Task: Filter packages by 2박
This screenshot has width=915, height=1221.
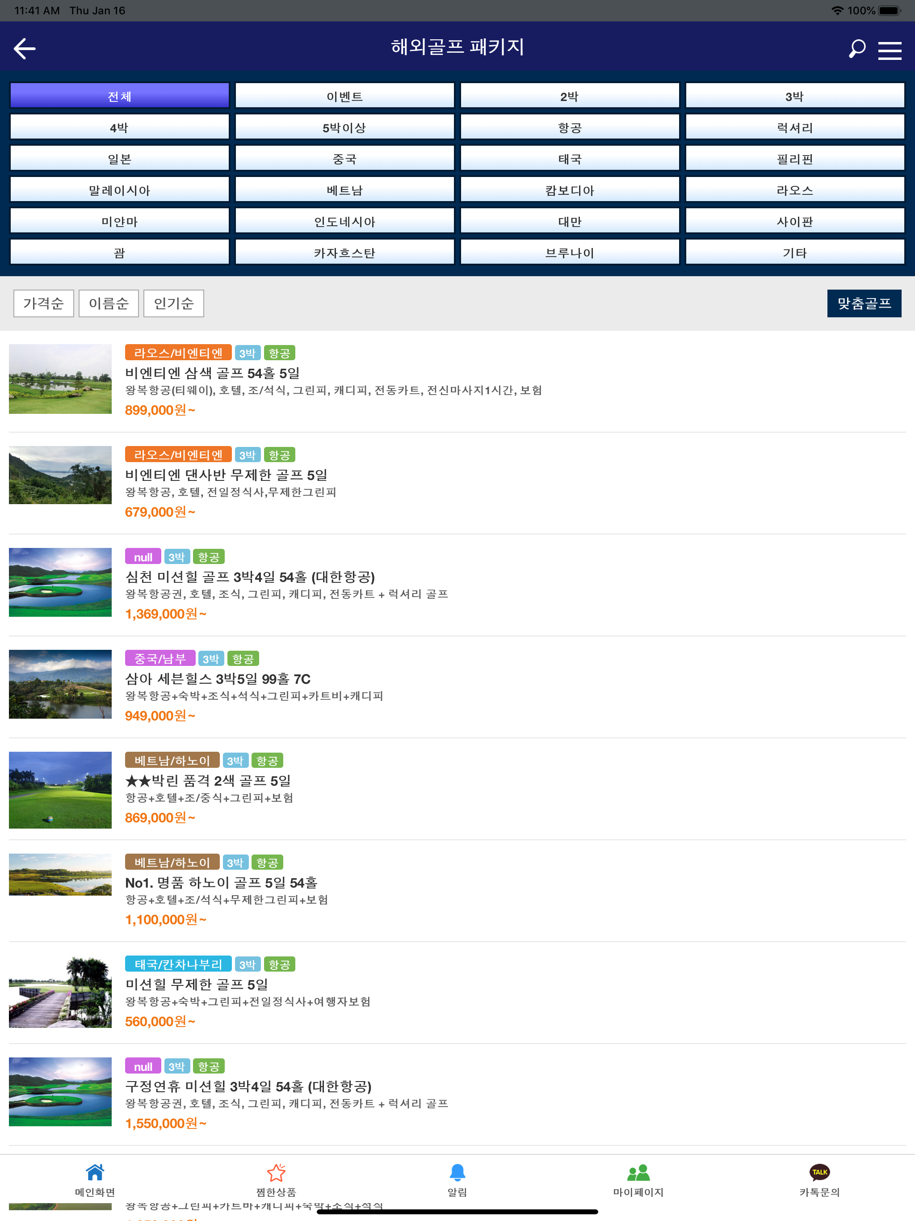Action: click(x=570, y=96)
